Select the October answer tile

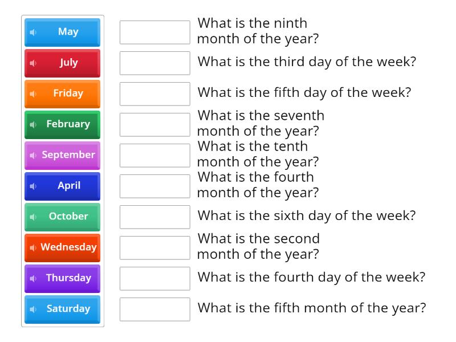[66, 217]
